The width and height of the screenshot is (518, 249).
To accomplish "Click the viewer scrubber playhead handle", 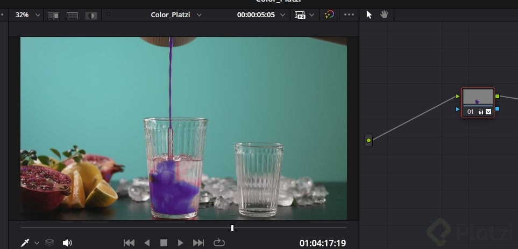I will click(232, 228).
